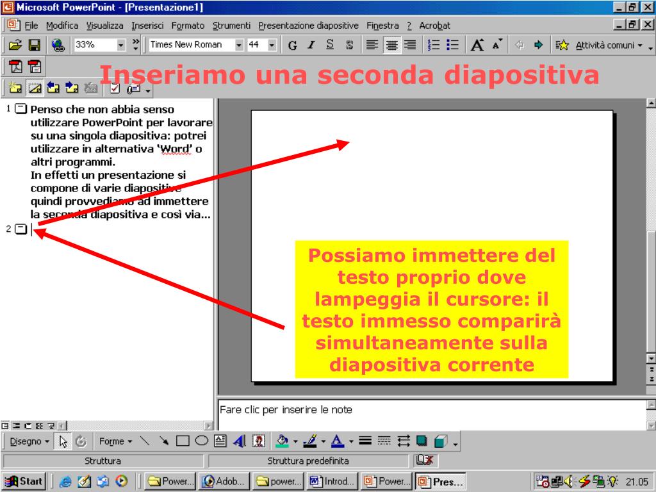Viewport: 656px width, 492px height.
Task: Open the Times New Roman font dropdown
Action: [x=239, y=45]
